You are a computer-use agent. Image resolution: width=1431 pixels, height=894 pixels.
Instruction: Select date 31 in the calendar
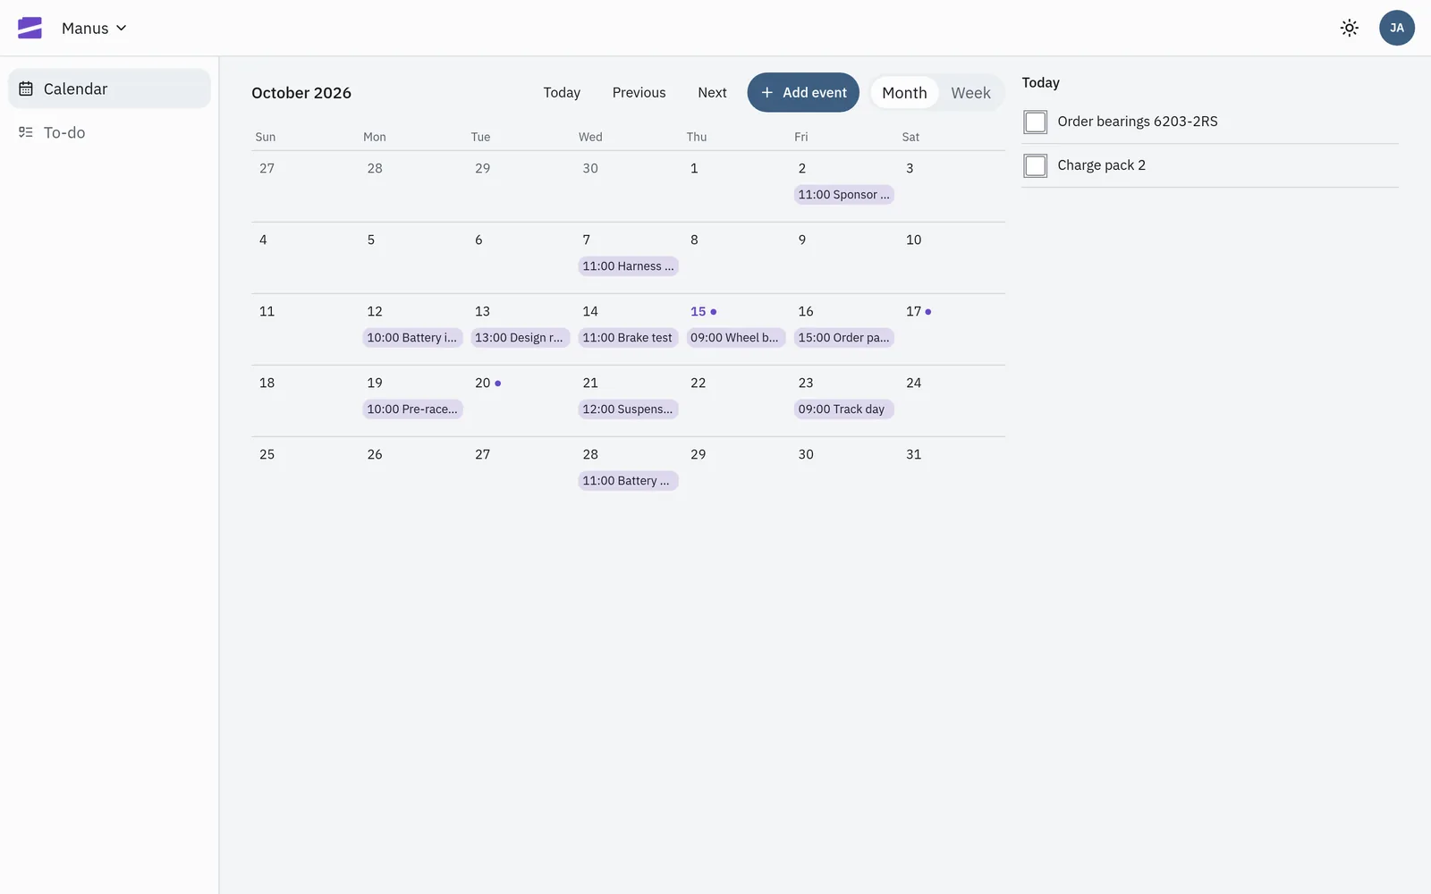[x=913, y=454]
